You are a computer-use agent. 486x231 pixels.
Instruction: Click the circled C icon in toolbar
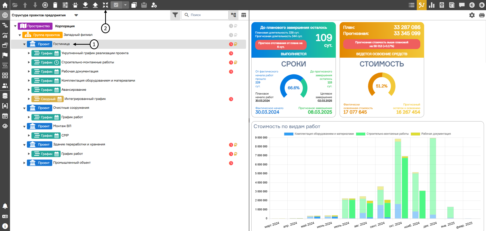(472, 5)
